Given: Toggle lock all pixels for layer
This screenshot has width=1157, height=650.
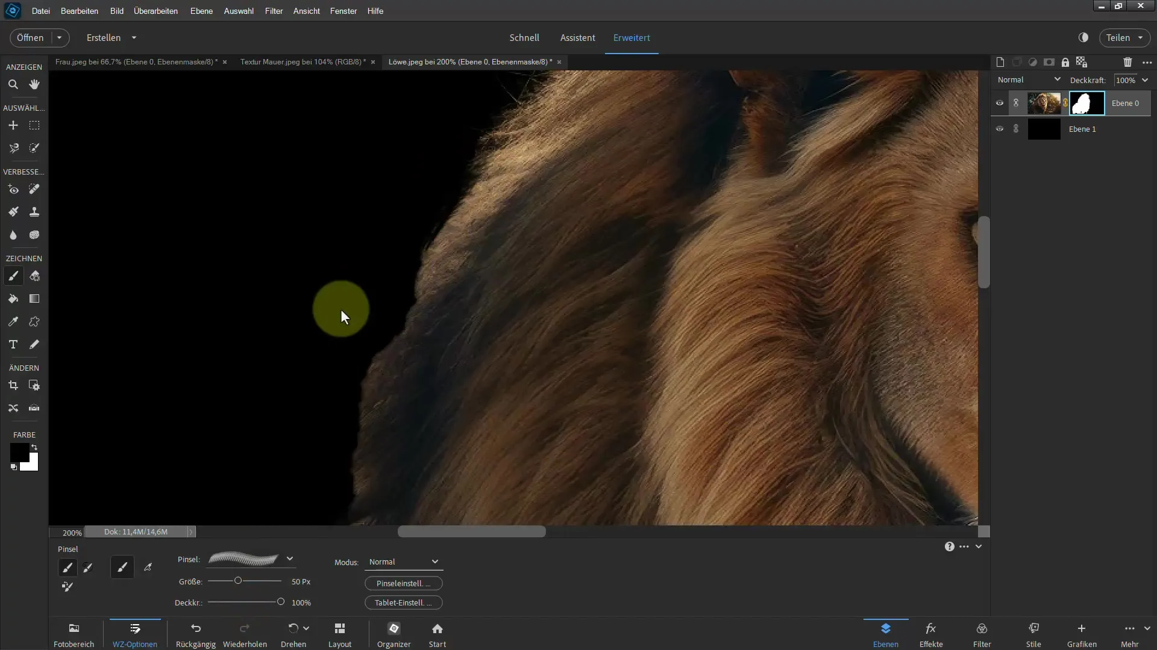Looking at the screenshot, I should click(x=1065, y=62).
